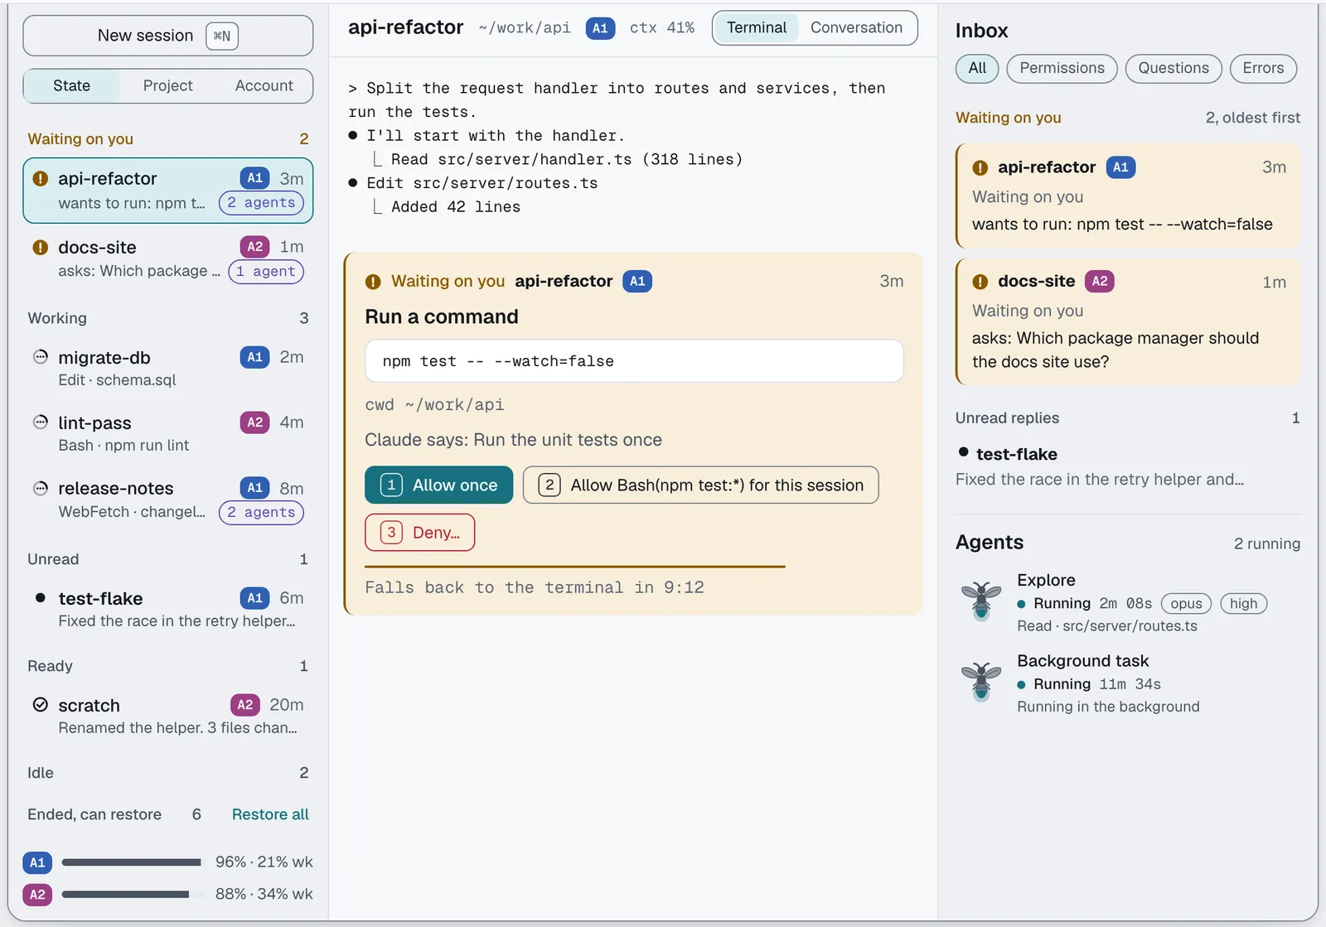Click A1 badge on the permission card

[637, 281]
